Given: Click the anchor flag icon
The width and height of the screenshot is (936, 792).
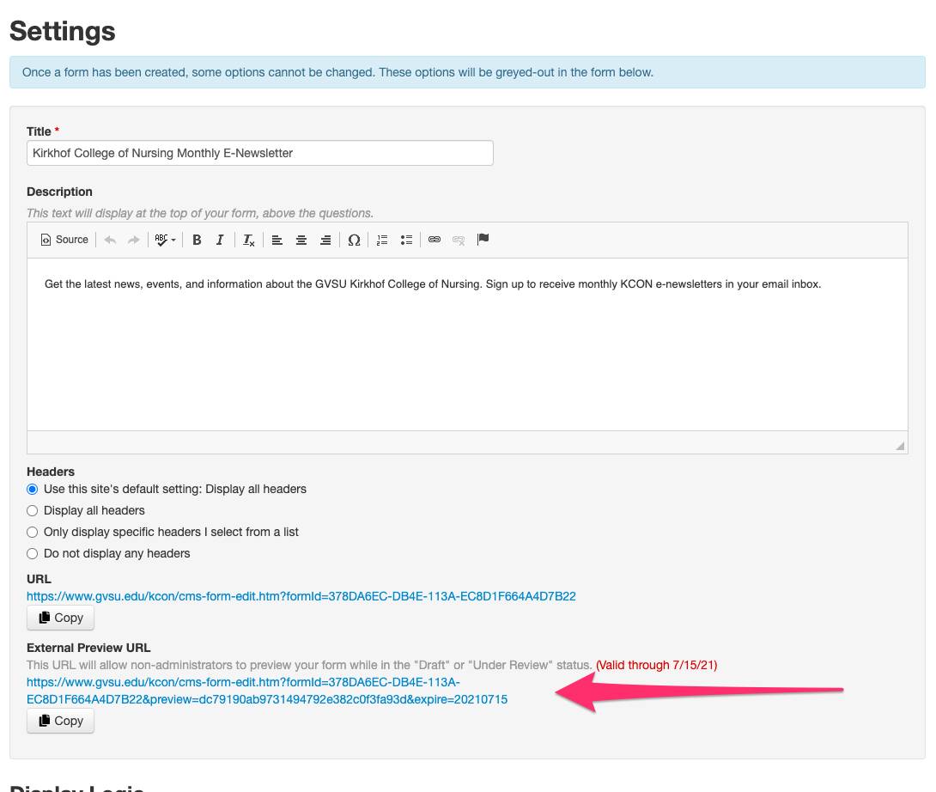Looking at the screenshot, I should [483, 240].
